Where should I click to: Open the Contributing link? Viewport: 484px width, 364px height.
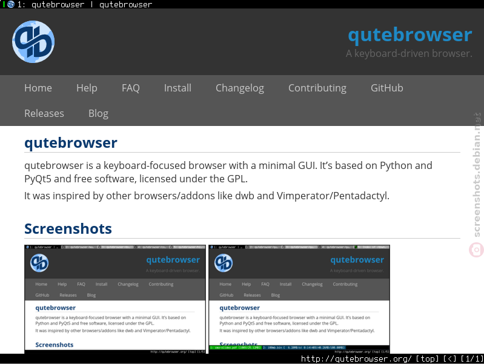coord(317,88)
